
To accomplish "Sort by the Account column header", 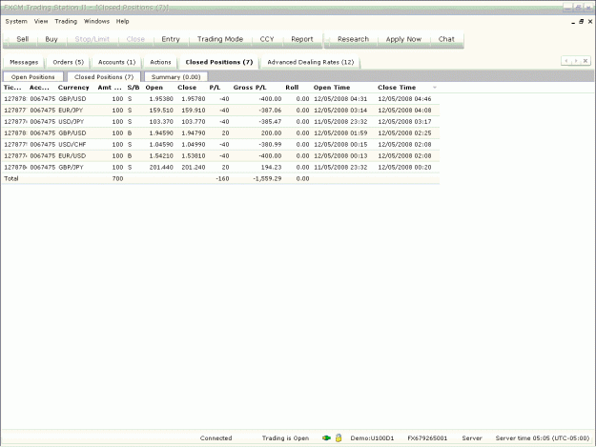I will tap(39, 88).
